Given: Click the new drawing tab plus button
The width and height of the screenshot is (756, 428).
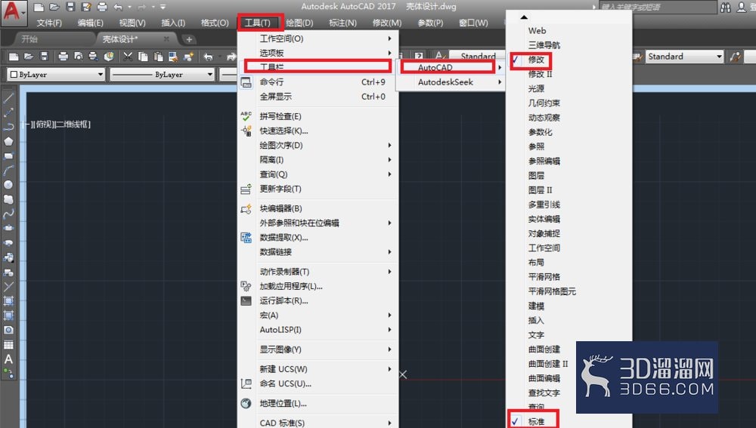Looking at the screenshot, I should coord(189,39).
